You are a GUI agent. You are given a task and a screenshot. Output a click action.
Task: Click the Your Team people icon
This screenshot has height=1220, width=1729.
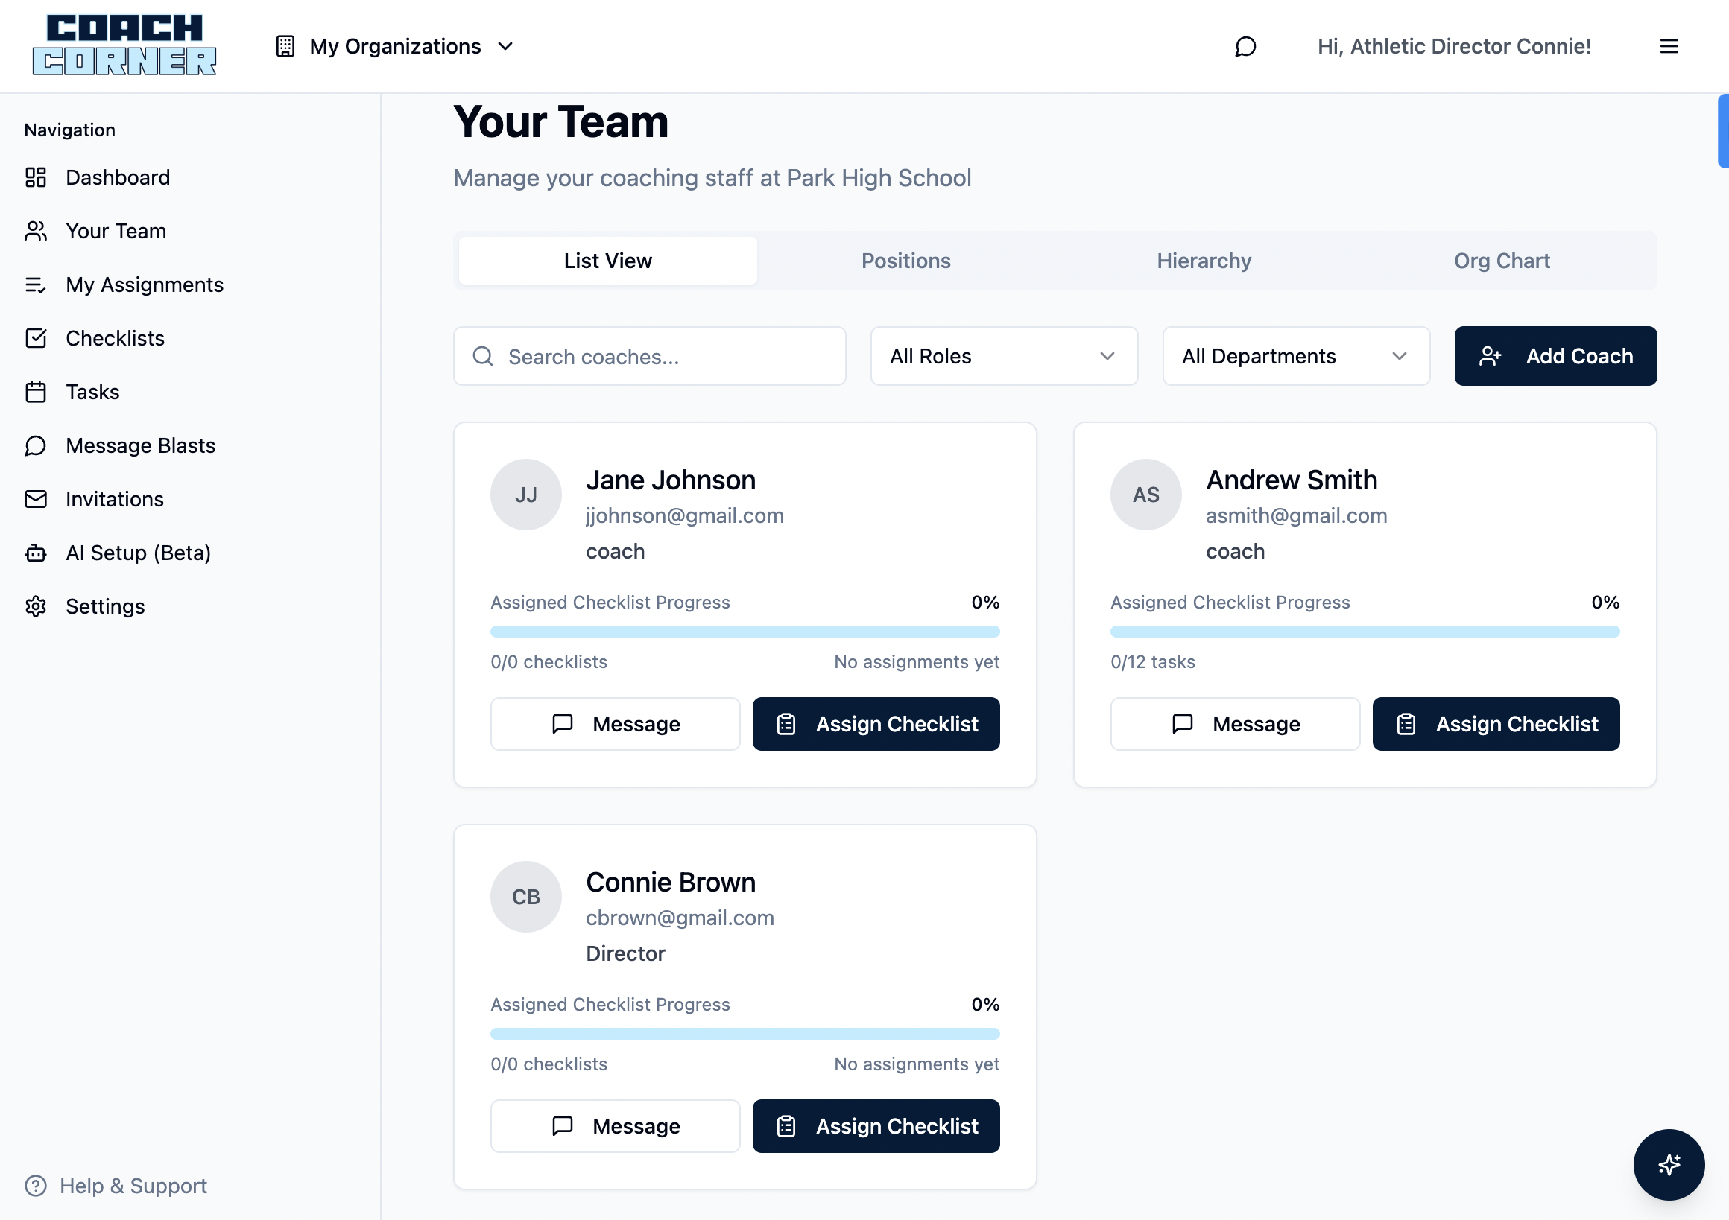(x=35, y=231)
